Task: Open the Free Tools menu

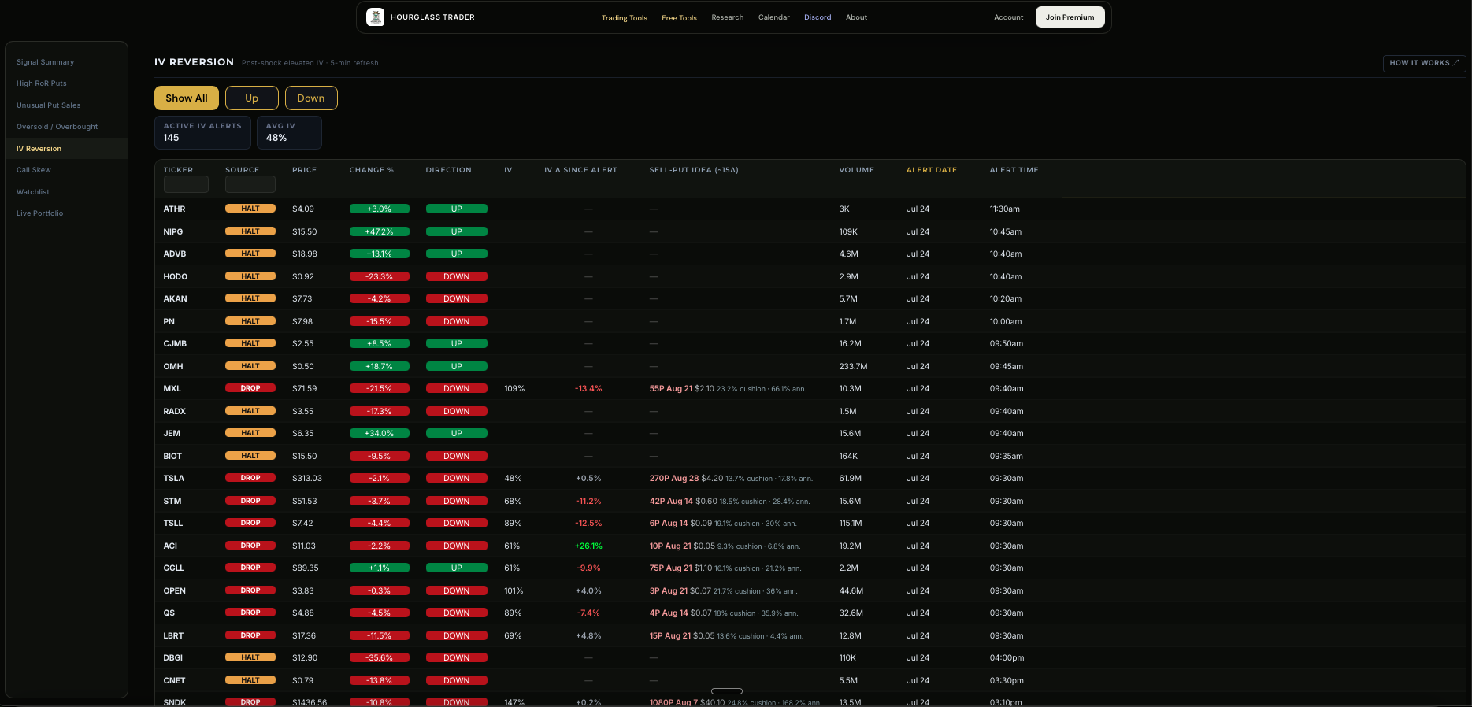Action: 679,18
